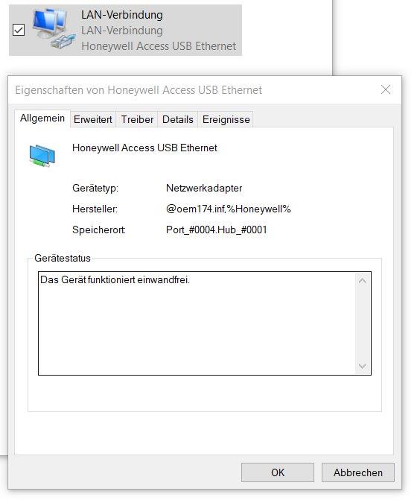
Task: Open the Erweitert tab
Action: click(93, 120)
